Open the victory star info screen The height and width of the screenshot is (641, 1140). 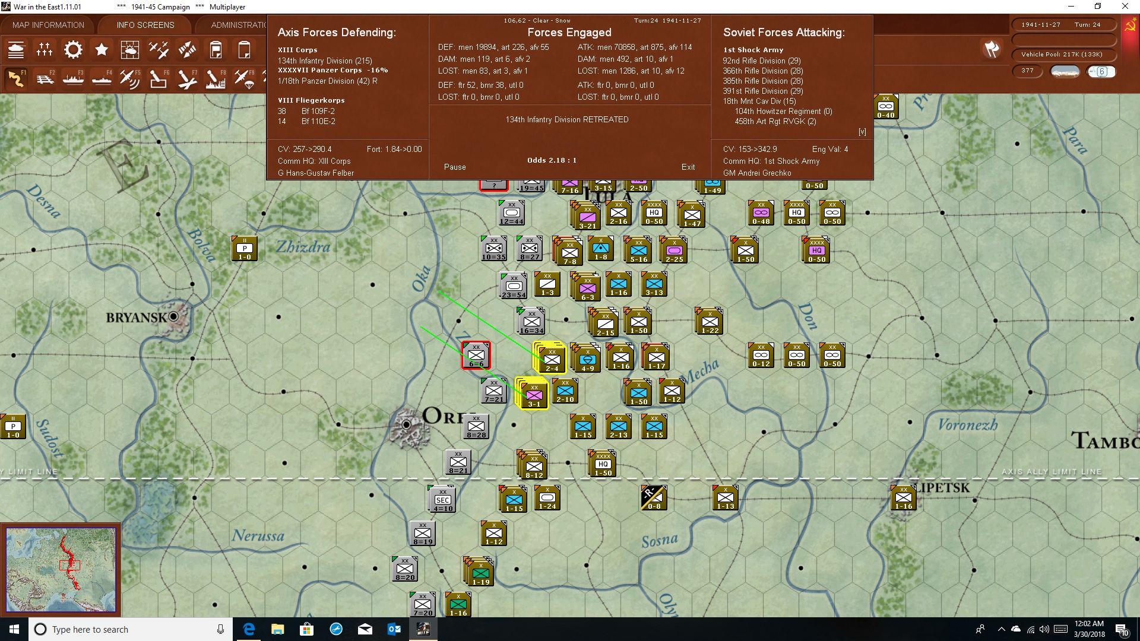(x=102, y=50)
